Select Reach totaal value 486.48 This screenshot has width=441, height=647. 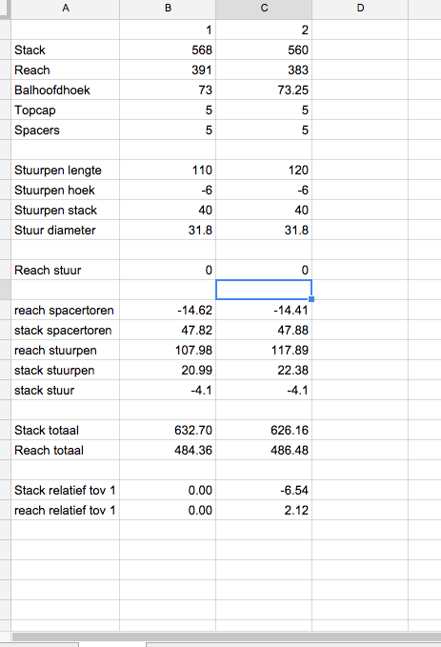pyautogui.click(x=264, y=450)
